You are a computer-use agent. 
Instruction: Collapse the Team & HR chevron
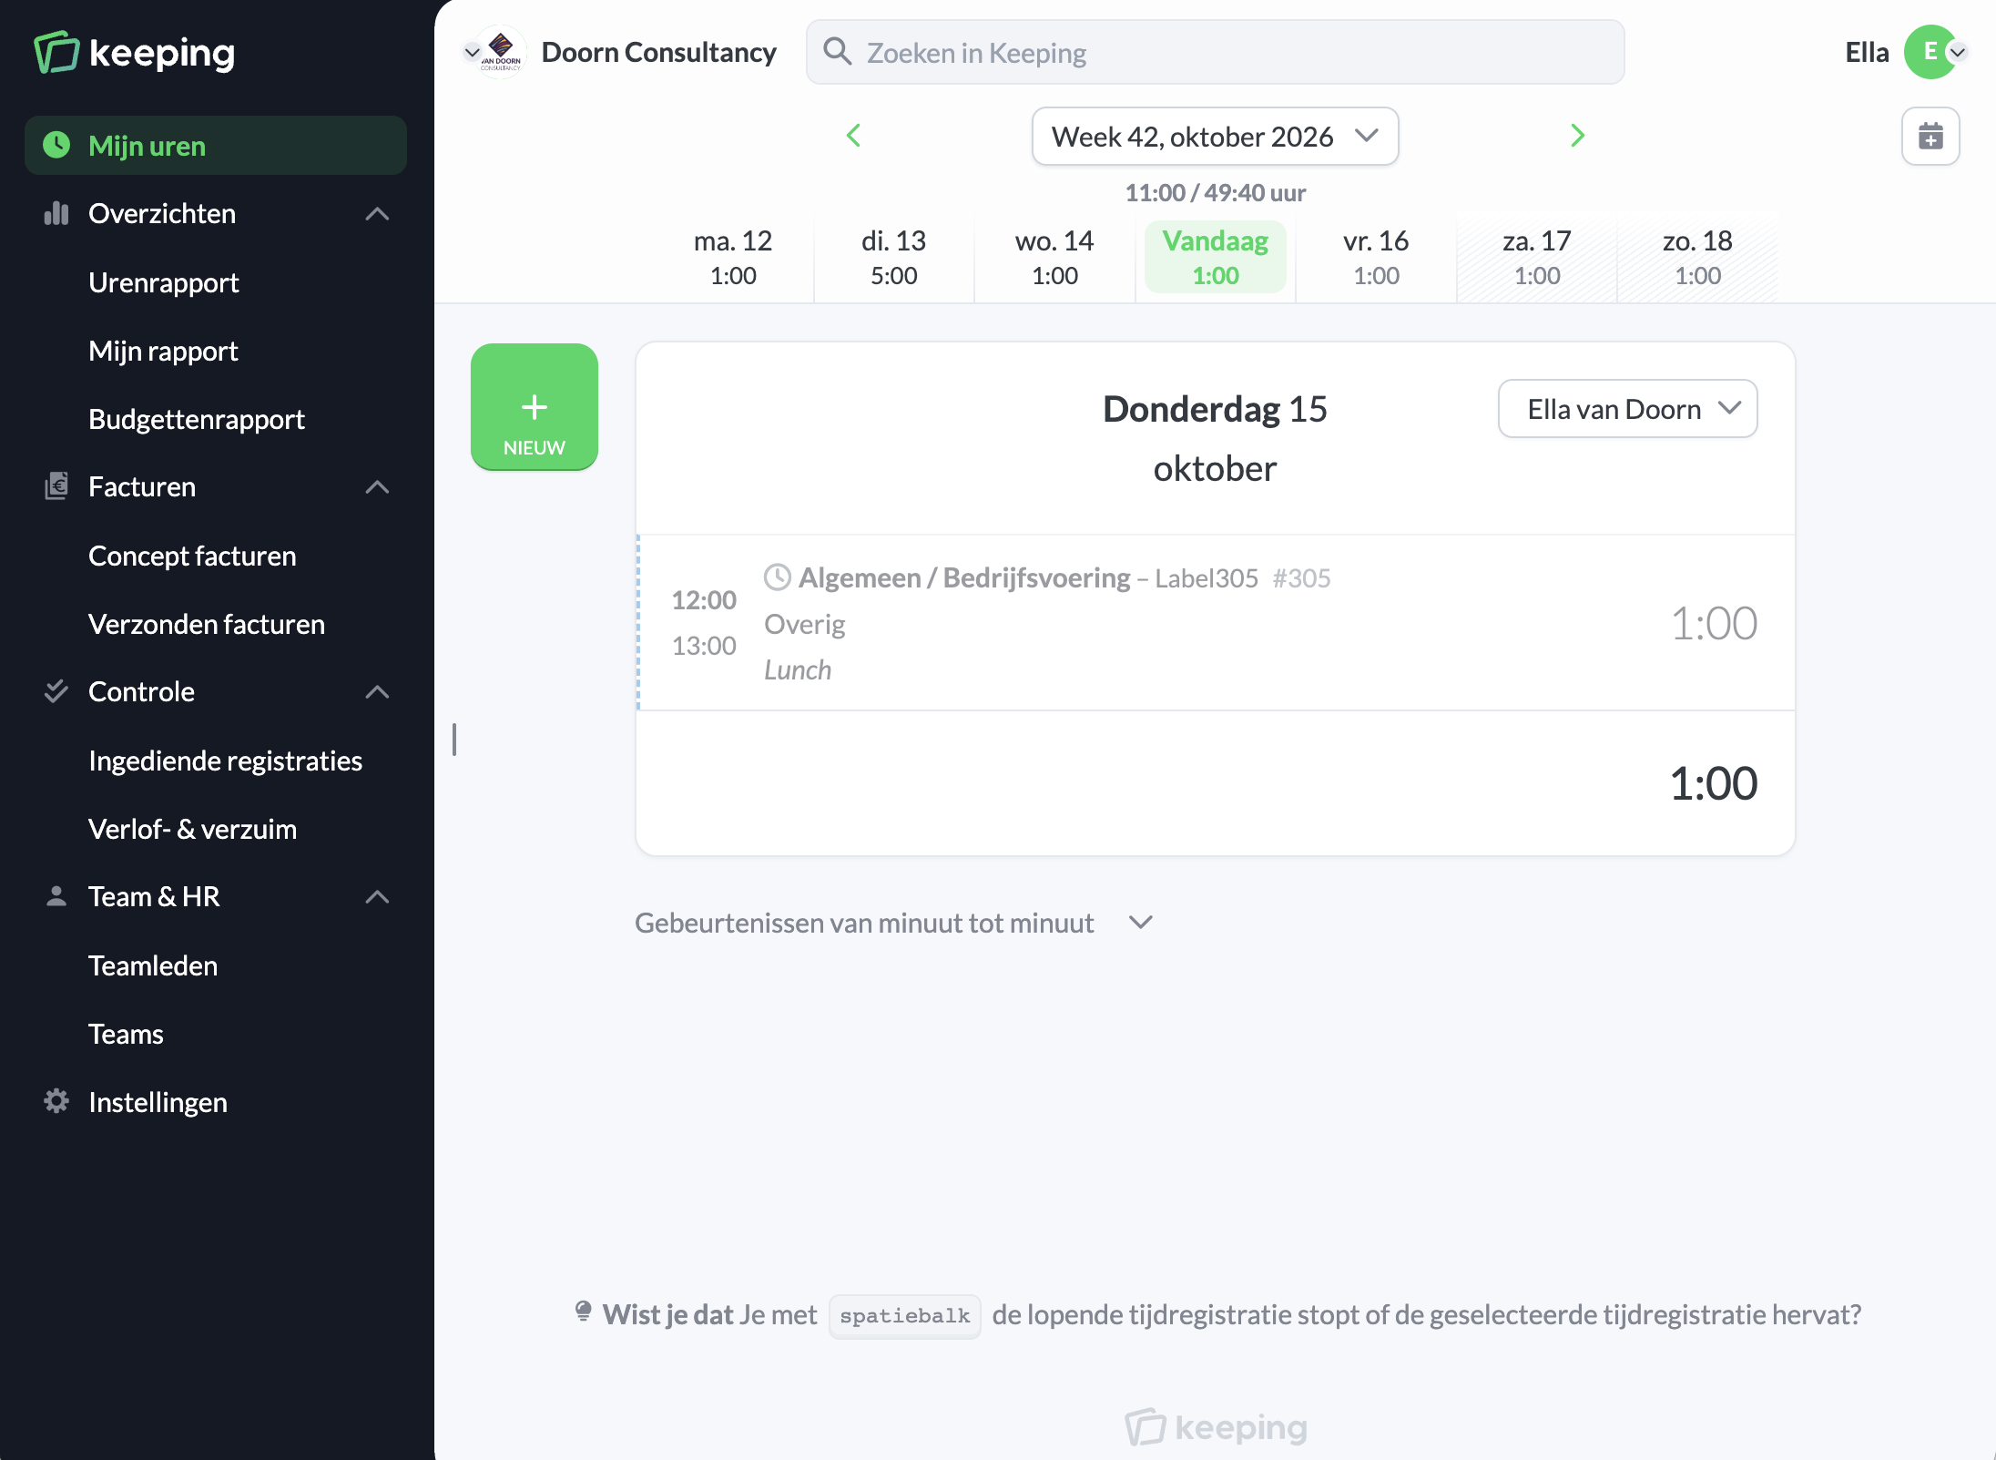pyautogui.click(x=377, y=897)
